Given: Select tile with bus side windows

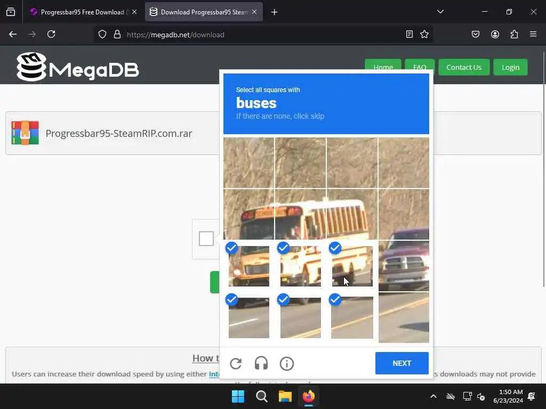Looking at the screenshot, I should point(352,214).
